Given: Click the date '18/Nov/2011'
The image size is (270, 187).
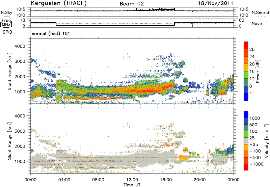Looking at the screenshot, I should 216,3.
